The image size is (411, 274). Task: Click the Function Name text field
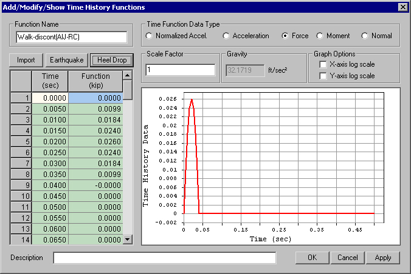click(x=72, y=37)
